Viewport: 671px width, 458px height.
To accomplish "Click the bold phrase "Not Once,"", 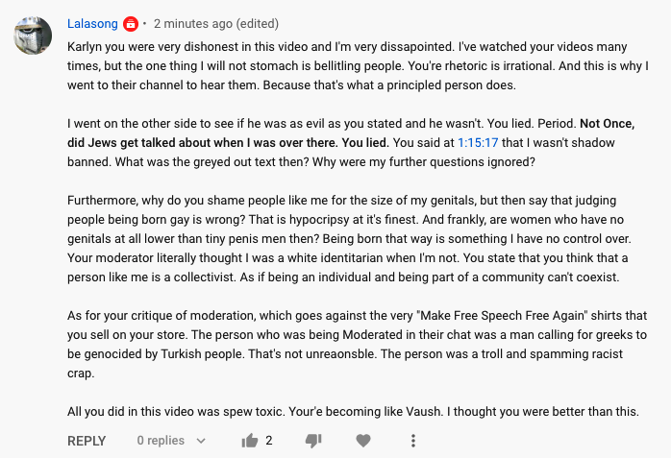I will [x=608, y=124].
